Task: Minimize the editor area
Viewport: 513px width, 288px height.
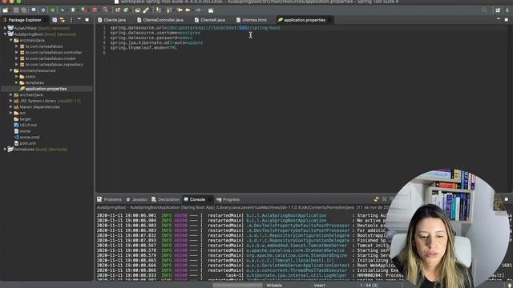Action: (x=499, y=19)
